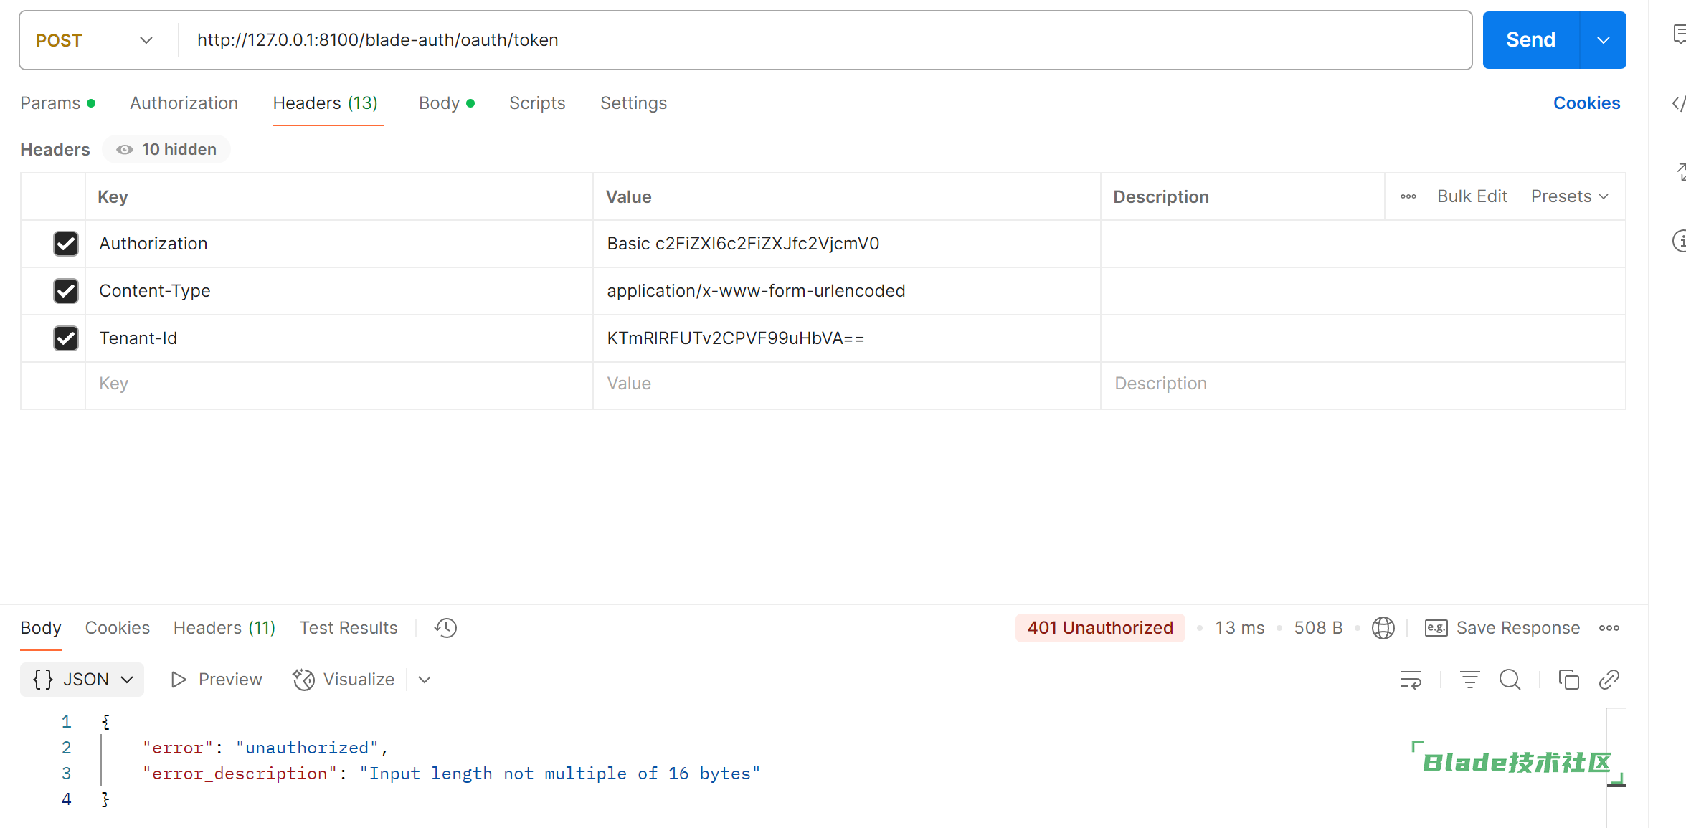Open the Presets dropdown
1686x828 pixels.
pos(1569,196)
